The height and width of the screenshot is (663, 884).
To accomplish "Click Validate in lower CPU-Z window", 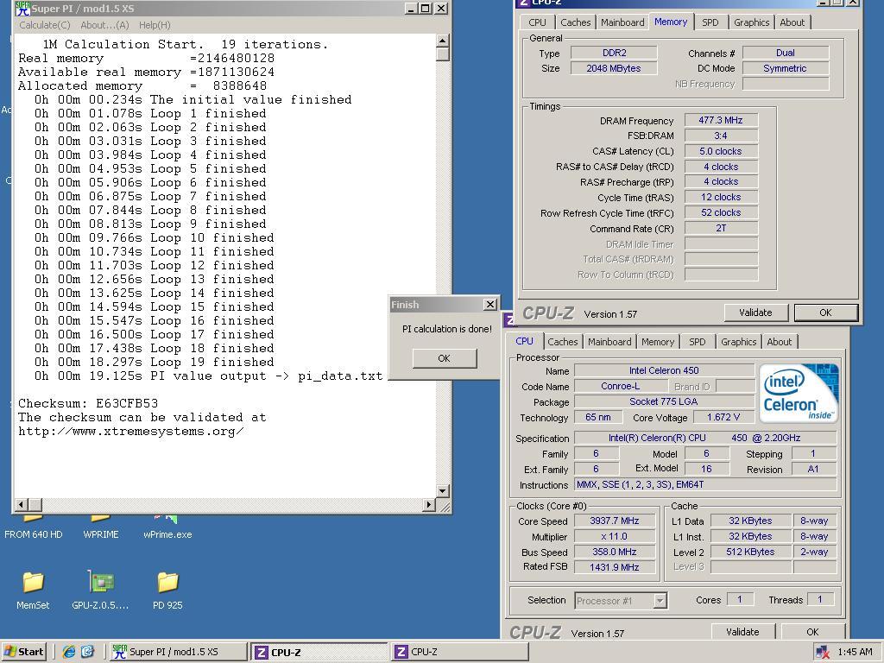I will tap(742, 631).
